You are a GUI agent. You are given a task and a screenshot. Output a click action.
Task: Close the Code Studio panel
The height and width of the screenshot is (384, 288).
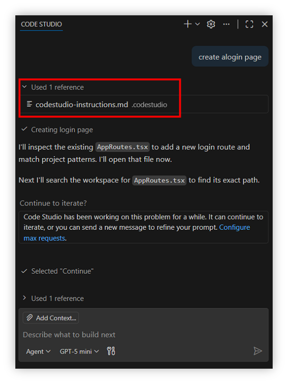tap(265, 24)
